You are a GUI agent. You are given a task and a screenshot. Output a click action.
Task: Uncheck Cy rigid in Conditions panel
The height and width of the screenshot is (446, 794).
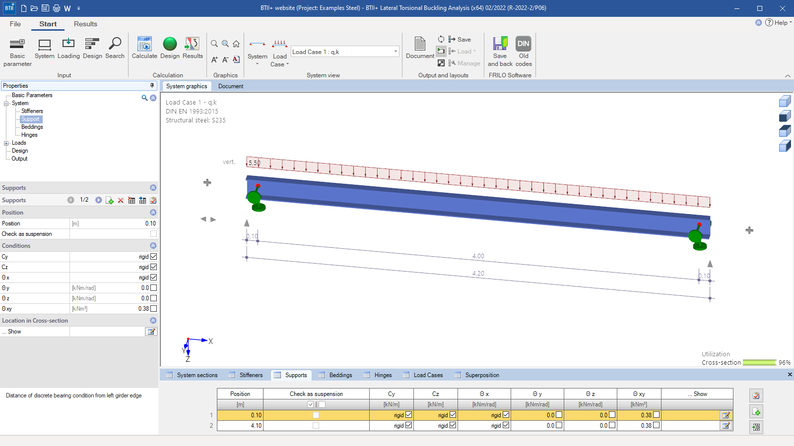tap(153, 257)
